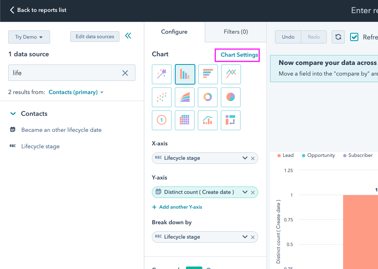Pick the scatter plot chart type
The height and width of the screenshot is (269, 378).
161,97
